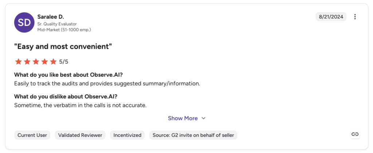Open the three-dot more options menu
Screen dimensions: 373x153
(x=355, y=17)
